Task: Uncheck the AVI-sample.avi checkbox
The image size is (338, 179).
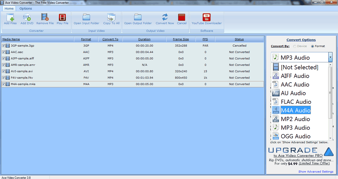Action: click(x=3, y=71)
